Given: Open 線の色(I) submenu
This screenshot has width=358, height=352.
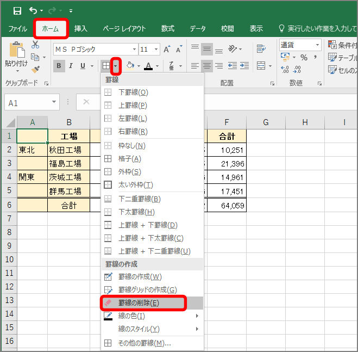Looking at the screenshot, I should coord(152,316).
